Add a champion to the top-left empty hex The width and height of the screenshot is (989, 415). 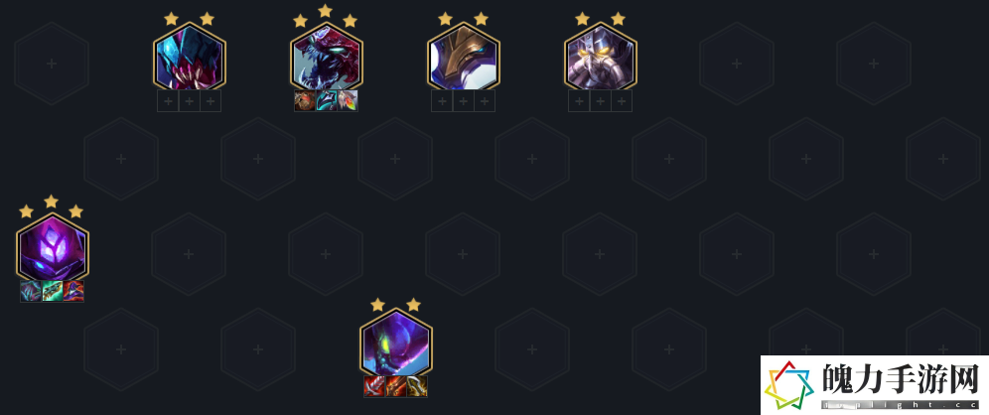52,64
